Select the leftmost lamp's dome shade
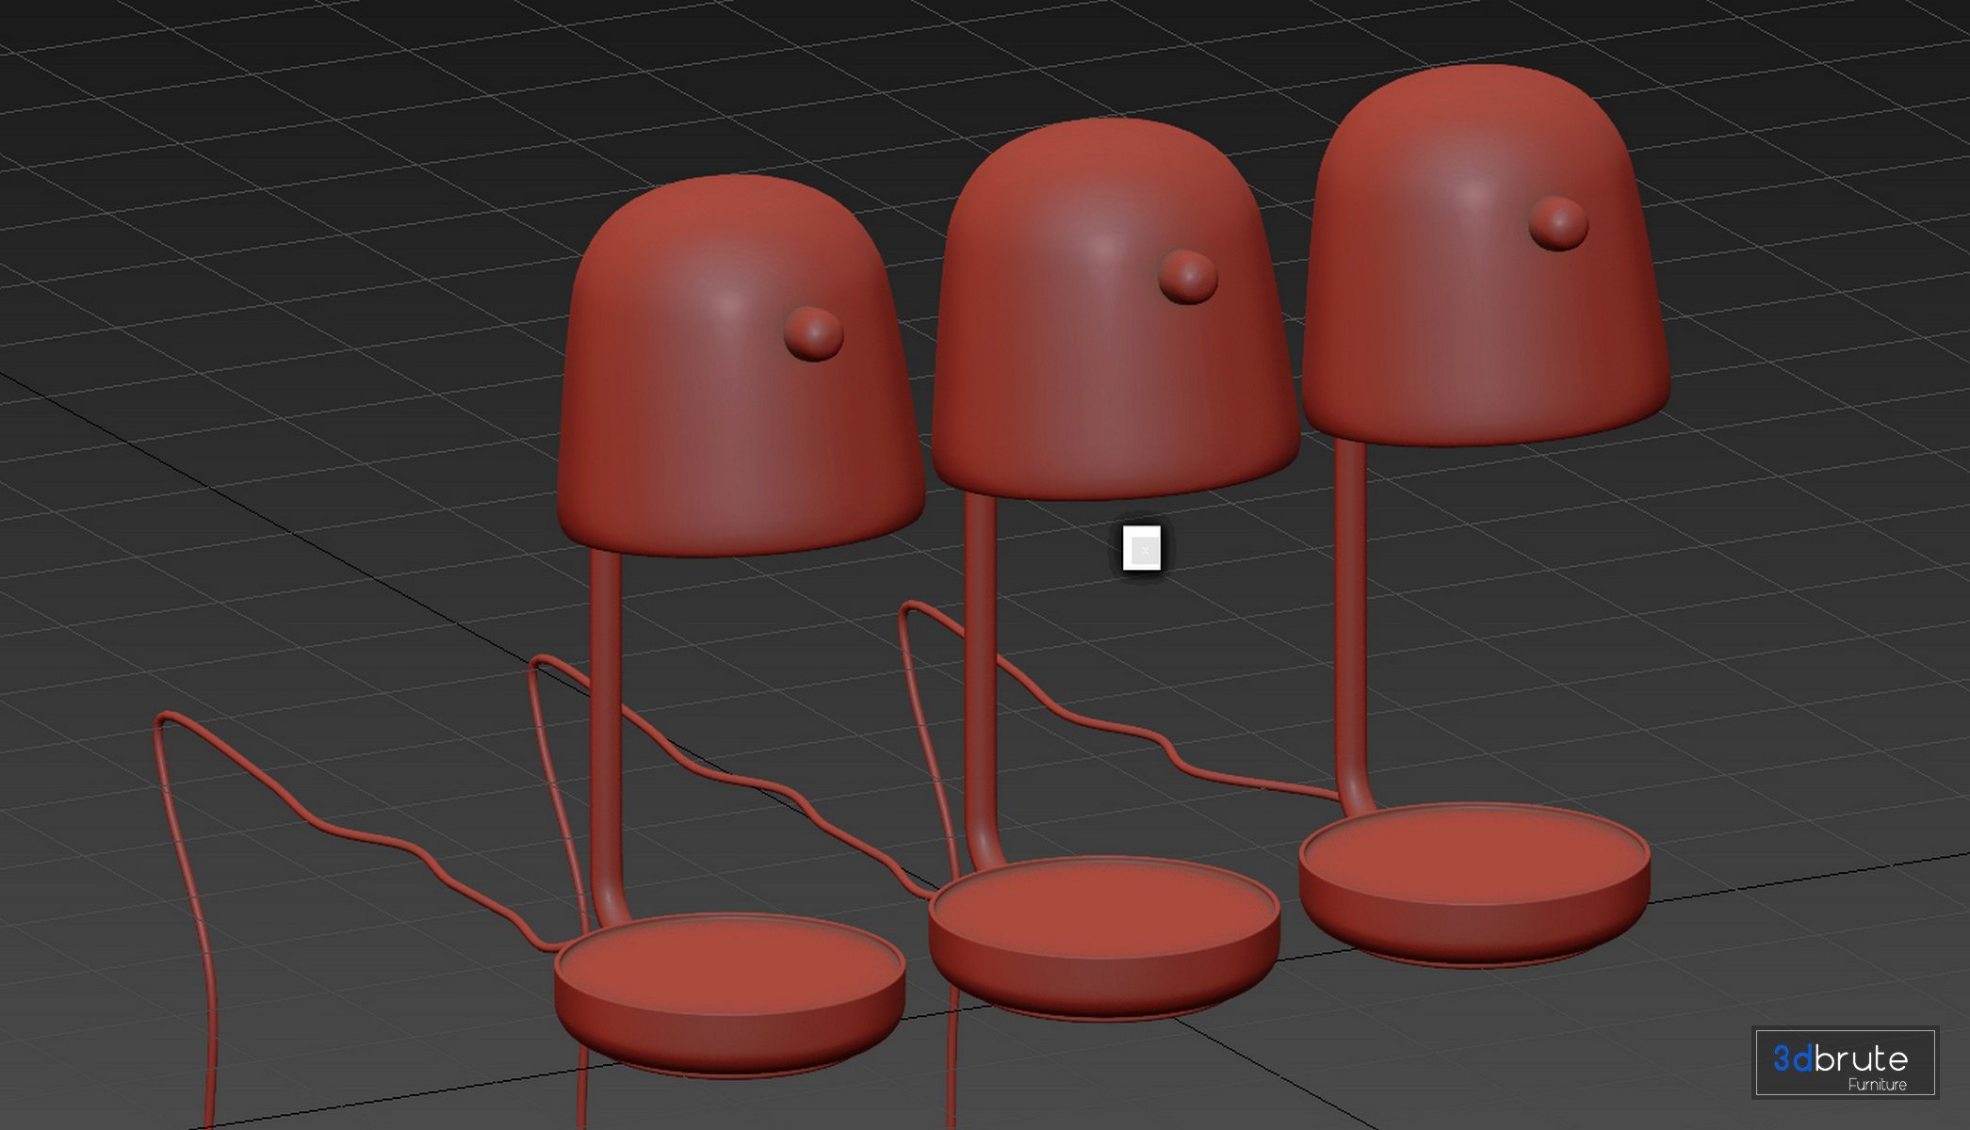 click(740, 365)
